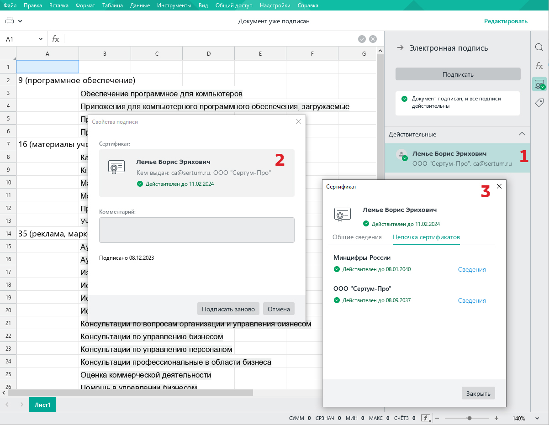Open Сведения link for Минцифры России

472,269
